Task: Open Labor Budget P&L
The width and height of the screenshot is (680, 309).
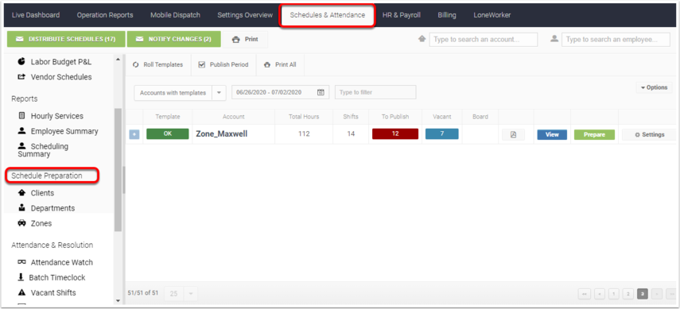Action: pyautogui.click(x=60, y=62)
